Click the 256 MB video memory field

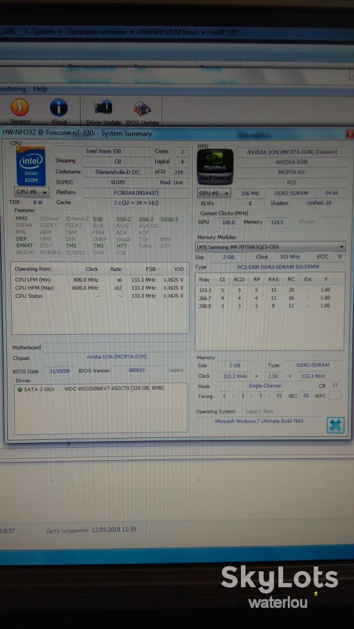coord(250,193)
